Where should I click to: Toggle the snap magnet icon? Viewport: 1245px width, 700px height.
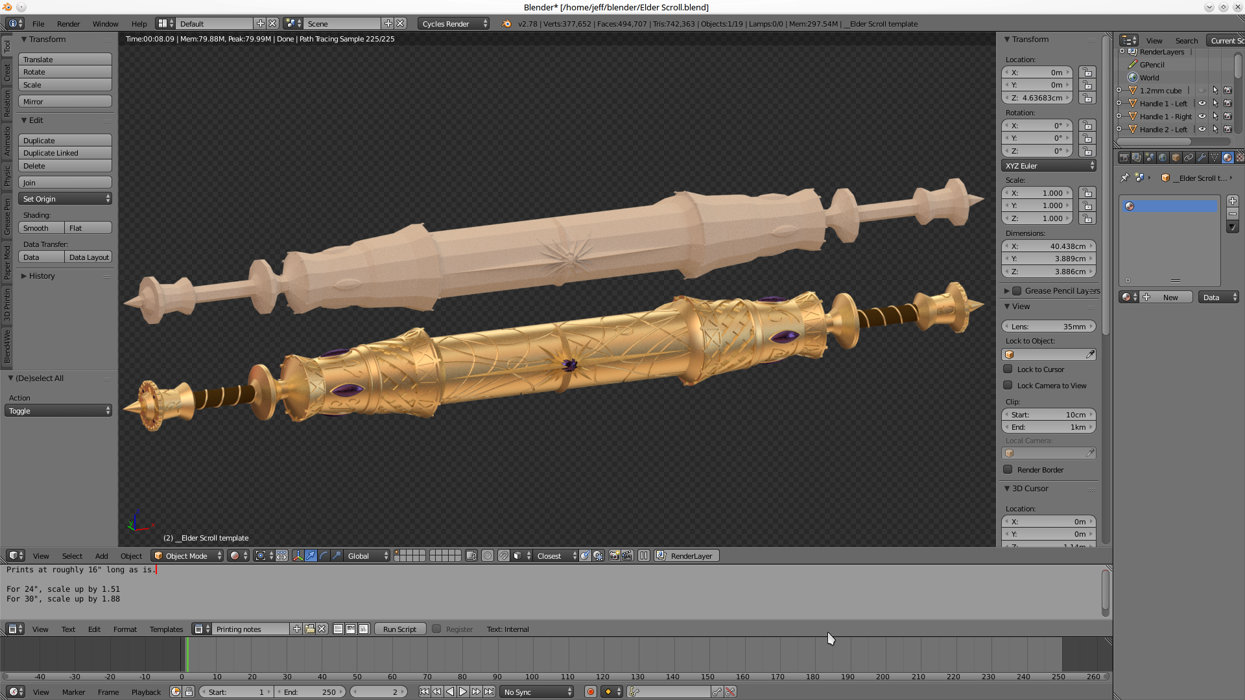tap(503, 555)
